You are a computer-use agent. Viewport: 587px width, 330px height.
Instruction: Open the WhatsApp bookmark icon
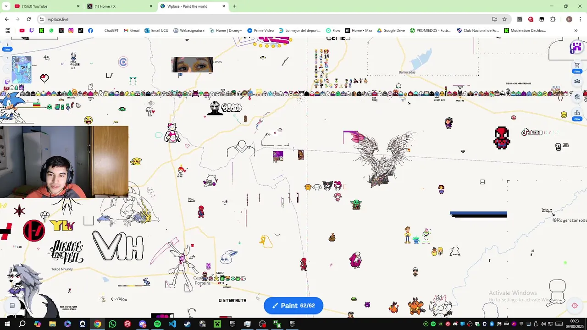(51, 31)
